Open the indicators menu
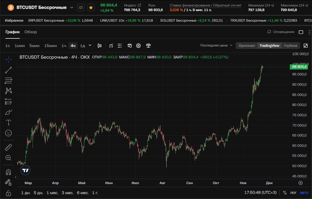 [x=111, y=46]
